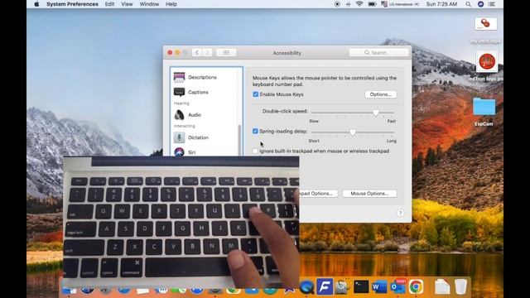
Task: Show all preferences with the grid button
Action: pyautogui.click(x=226, y=52)
